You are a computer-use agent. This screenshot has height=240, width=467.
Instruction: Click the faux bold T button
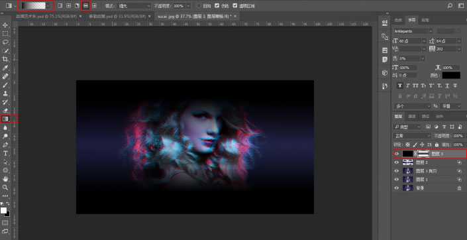click(400, 86)
